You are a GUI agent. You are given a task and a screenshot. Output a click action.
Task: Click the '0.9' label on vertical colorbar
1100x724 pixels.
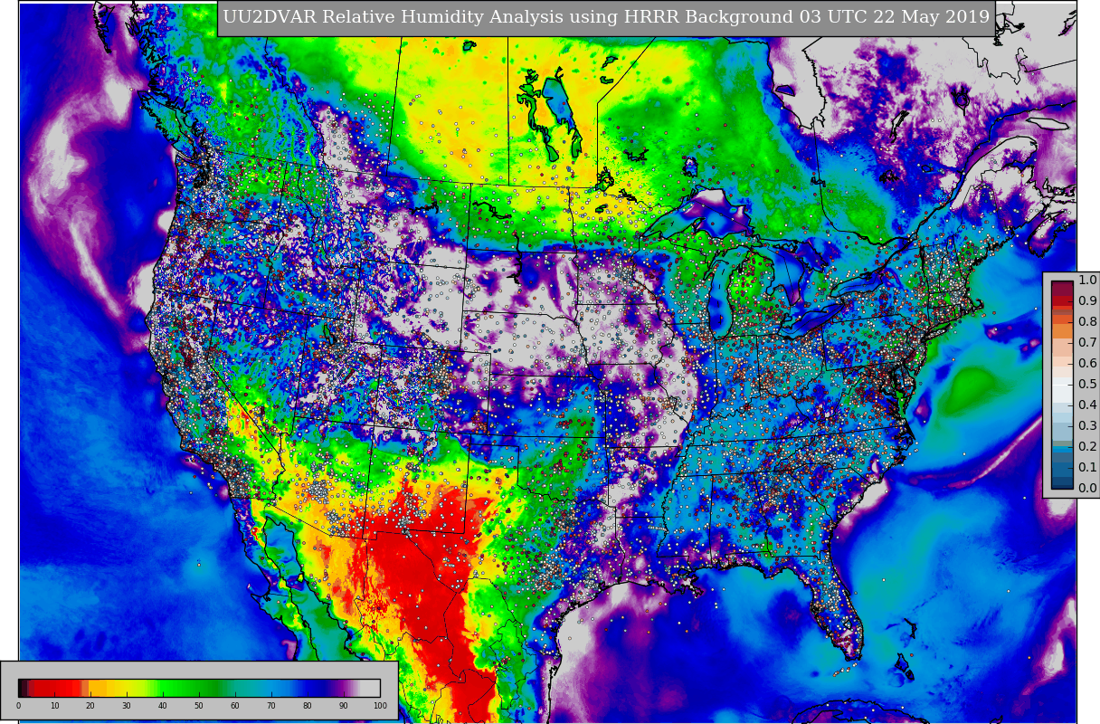[x=1087, y=301]
